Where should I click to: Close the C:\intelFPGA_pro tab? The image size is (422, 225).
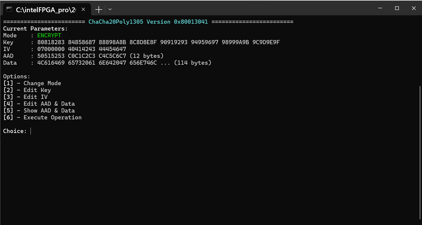click(83, 10)
